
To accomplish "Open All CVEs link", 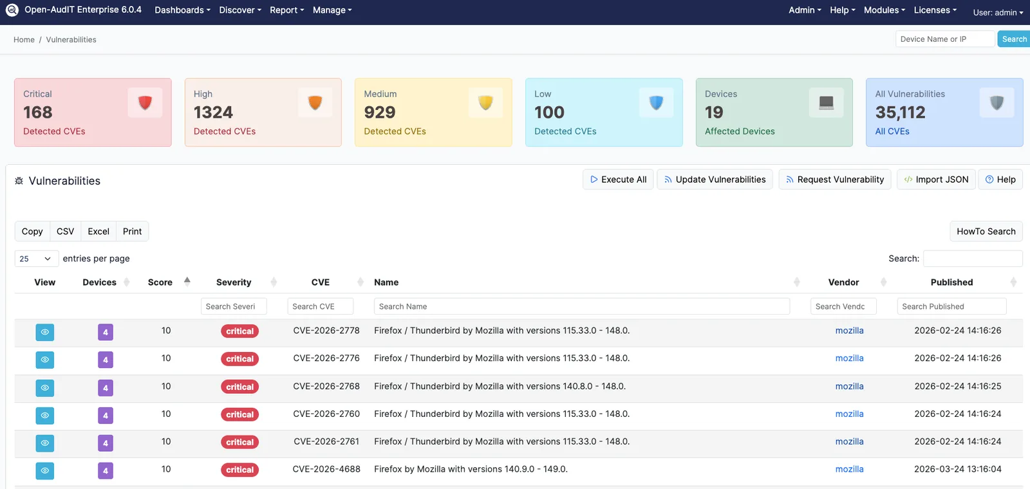I will (x=892, y=131).
